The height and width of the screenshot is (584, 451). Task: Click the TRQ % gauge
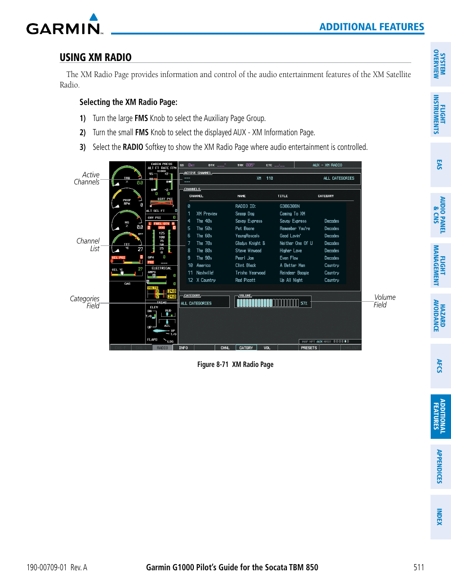[x=127, y=175]
